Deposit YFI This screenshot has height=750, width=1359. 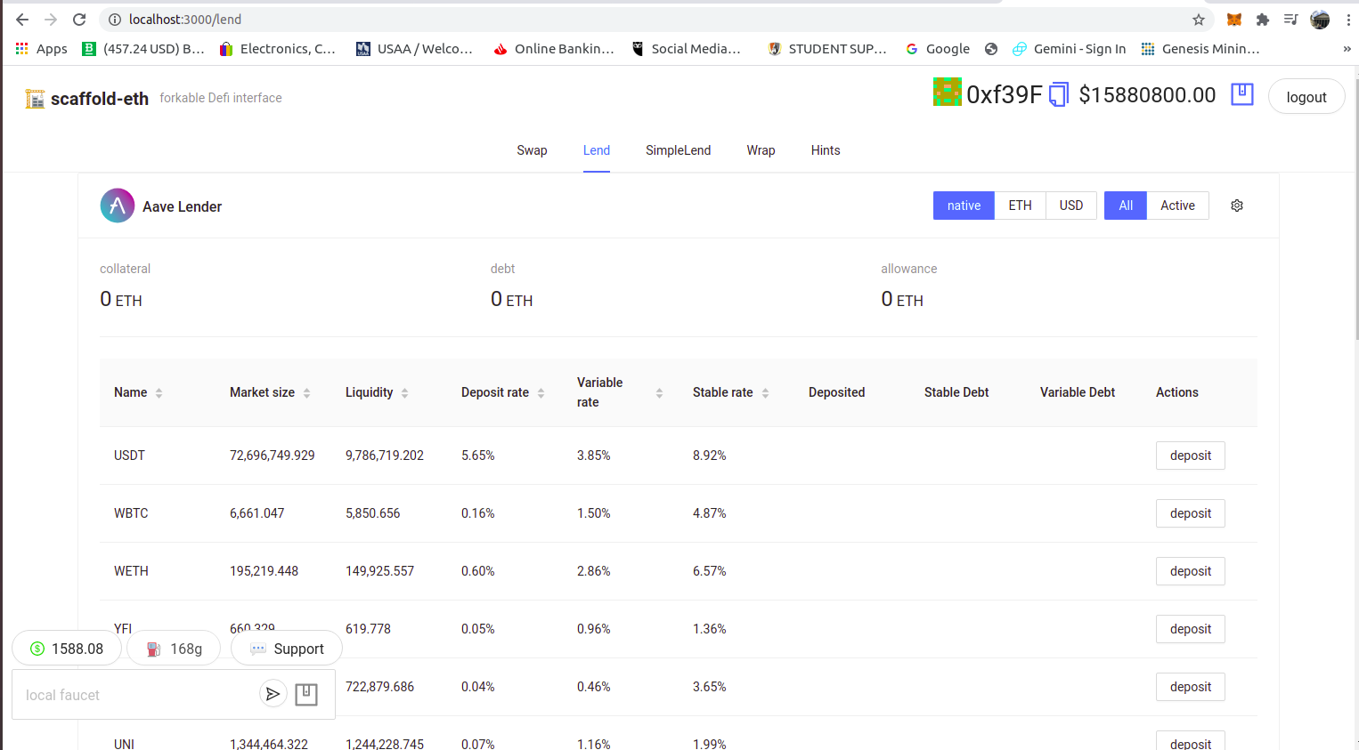[1191, 629]
